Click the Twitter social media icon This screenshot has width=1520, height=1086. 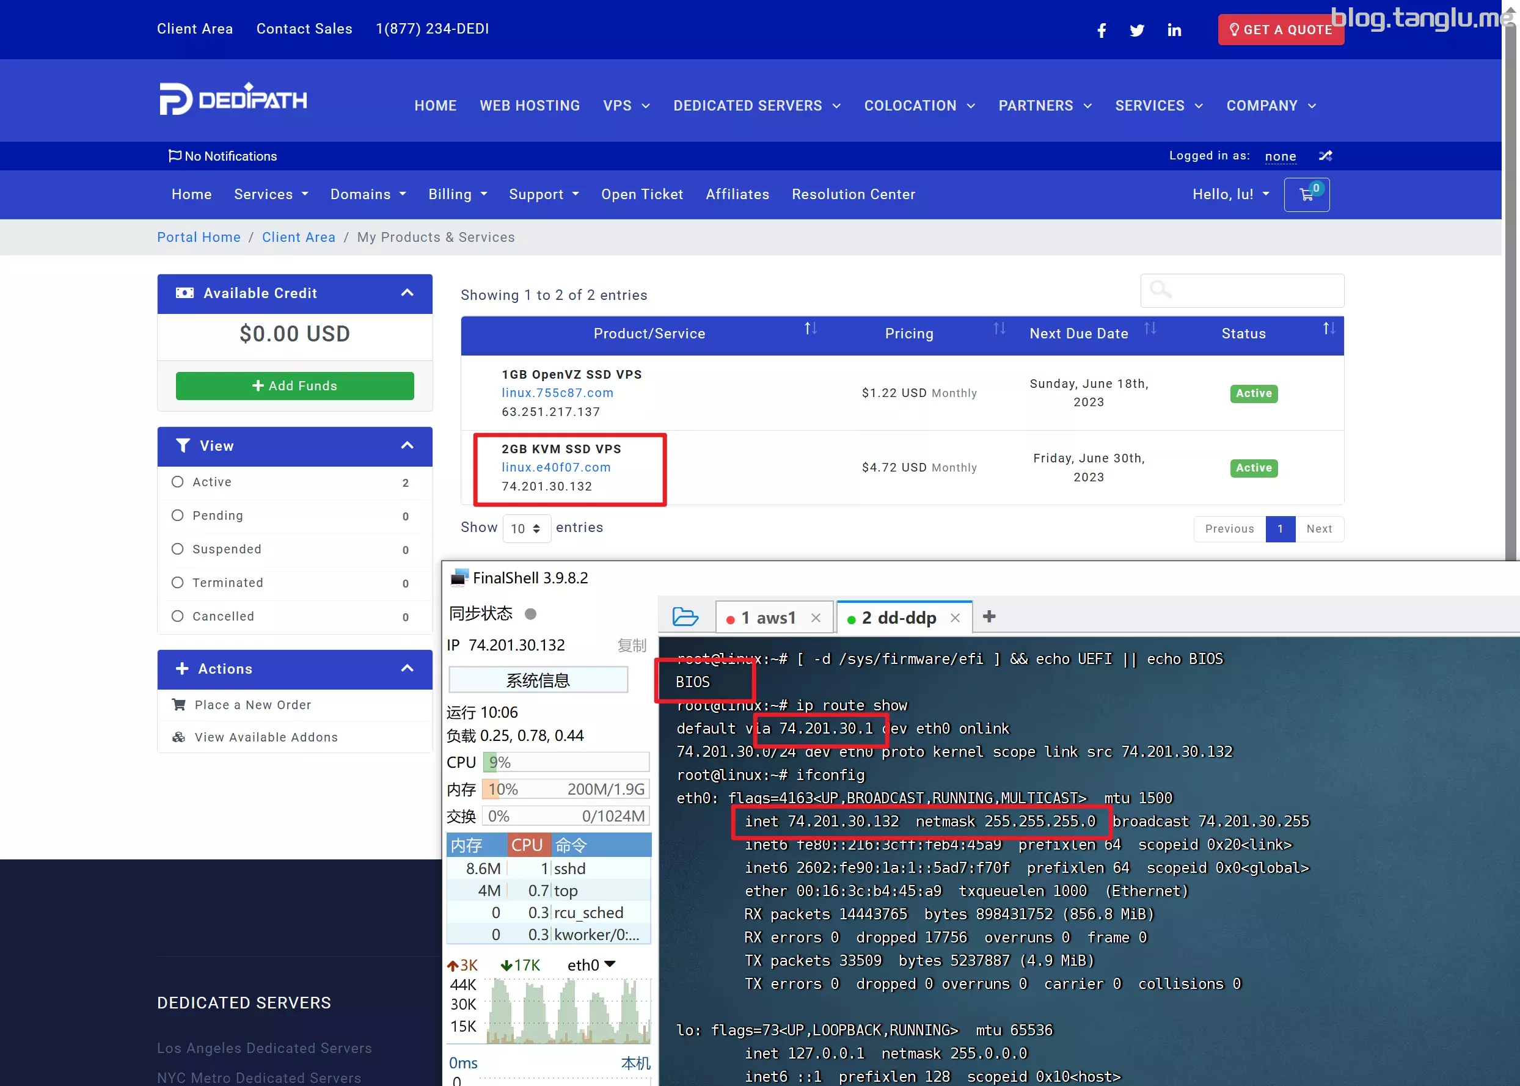(x=1137, y=29)
